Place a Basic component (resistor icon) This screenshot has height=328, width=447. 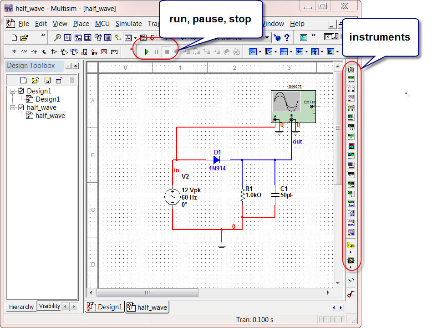point(24,51)
